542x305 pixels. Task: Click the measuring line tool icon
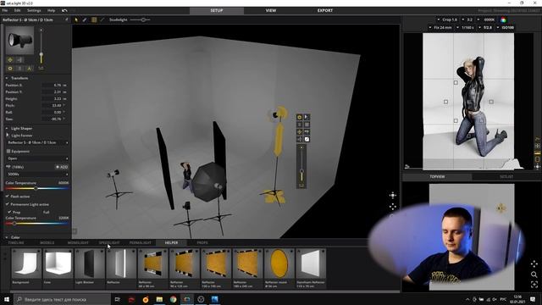point(102,19)
